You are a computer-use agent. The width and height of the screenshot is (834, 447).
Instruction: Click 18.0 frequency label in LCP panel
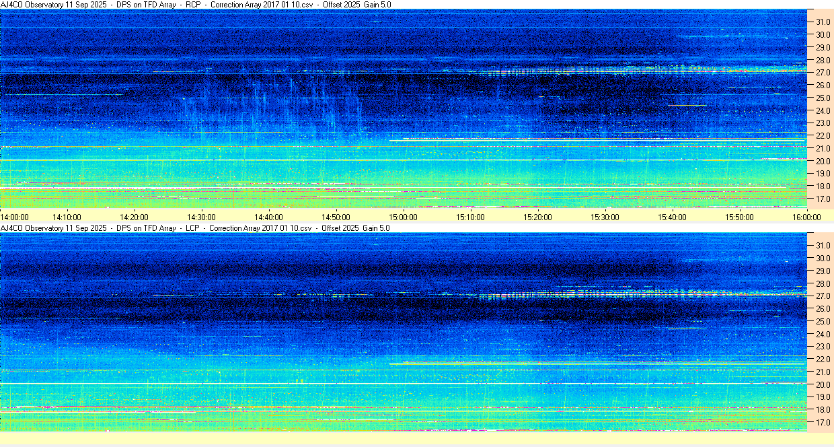pyautogui.click(x=823, y=410)
